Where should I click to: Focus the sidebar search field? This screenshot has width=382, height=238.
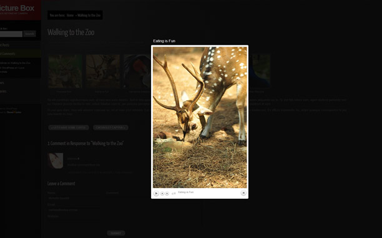[11, 34]
